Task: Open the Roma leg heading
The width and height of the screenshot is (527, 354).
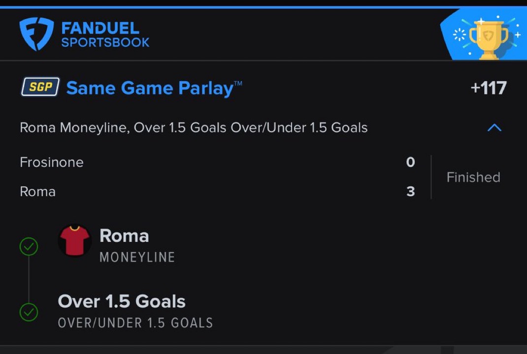Action: click(x=124, y=236)
